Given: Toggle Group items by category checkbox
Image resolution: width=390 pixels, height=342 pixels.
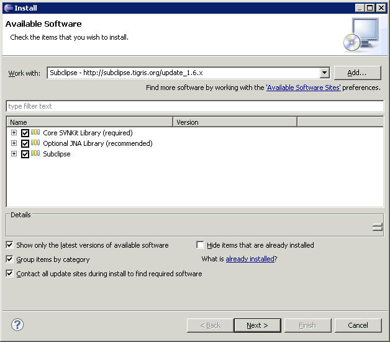Looking at the screenshot, I should click(9, 259).
